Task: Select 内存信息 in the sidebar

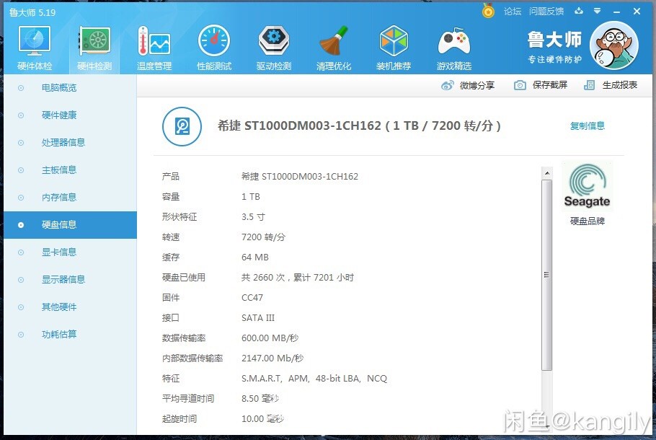Action: (59, 197)
